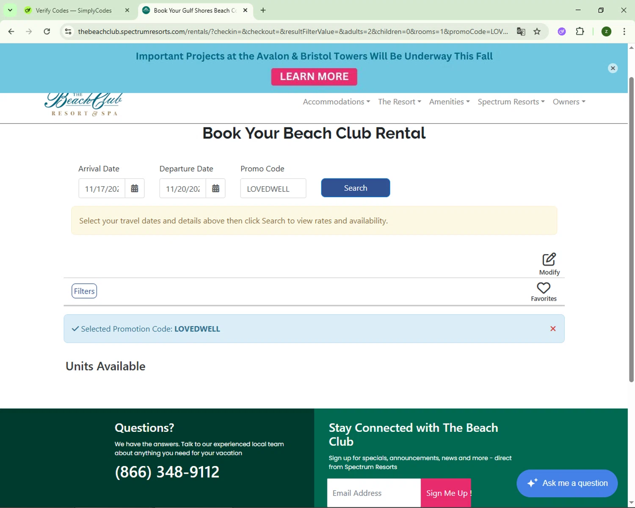Close the Verify Codes SimplyCodes tab

[x=127, y=10]
